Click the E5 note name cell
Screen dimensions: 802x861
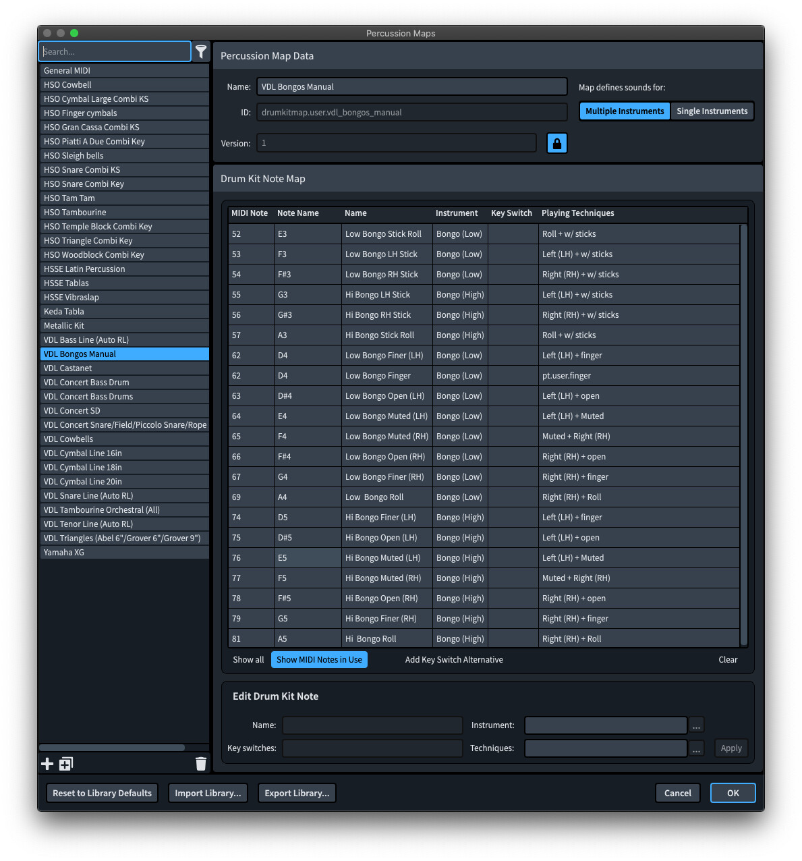[308, 557]
